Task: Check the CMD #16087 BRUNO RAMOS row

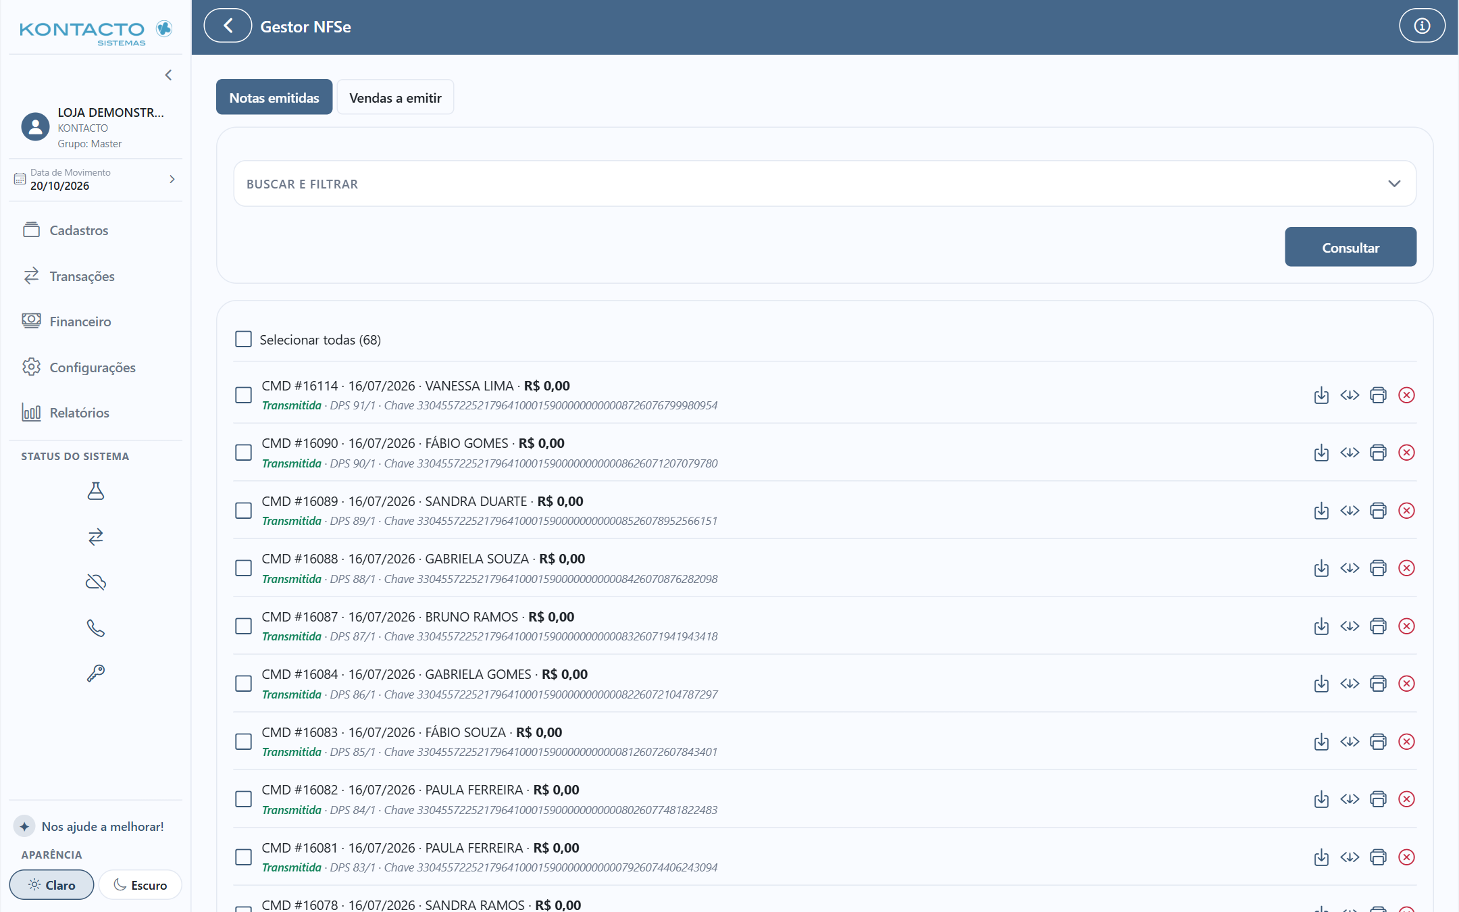Action: coord(243,626)
